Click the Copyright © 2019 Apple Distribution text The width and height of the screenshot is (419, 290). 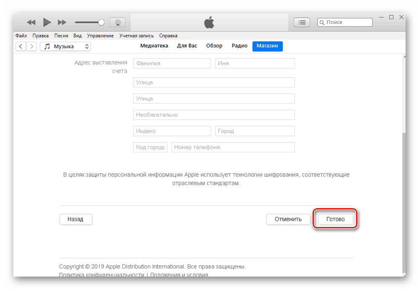[122, 266]
